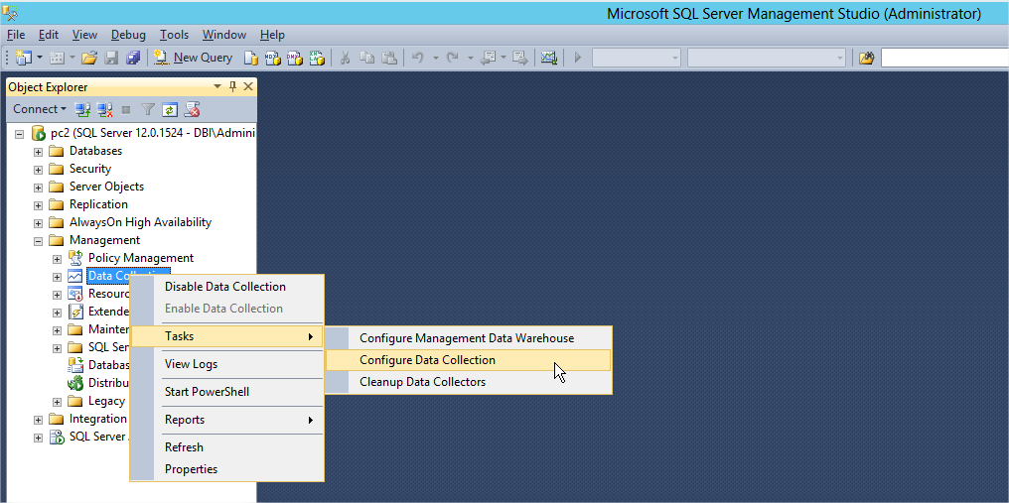The image size is (1009, 503).
Task: Expand the AlwaysOn High Availability node
Action: pyautogui.click(x=38, y=224)
